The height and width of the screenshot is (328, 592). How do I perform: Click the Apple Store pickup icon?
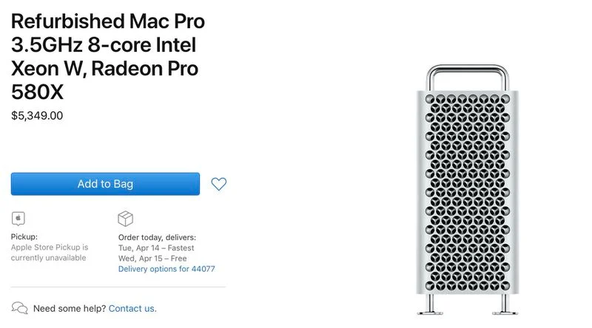pyautogui.click(x=18, y=219)
